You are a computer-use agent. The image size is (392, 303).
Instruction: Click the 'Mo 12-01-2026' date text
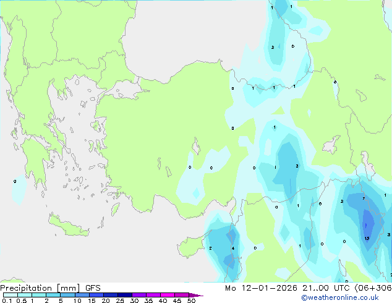pos(261,288)
